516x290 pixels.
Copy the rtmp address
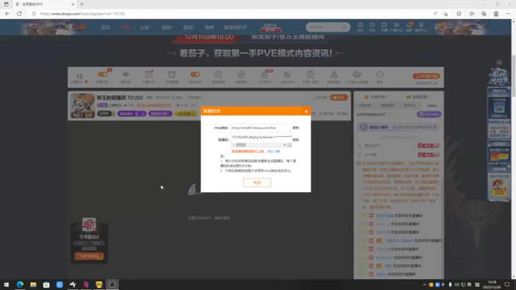[296, 128]
